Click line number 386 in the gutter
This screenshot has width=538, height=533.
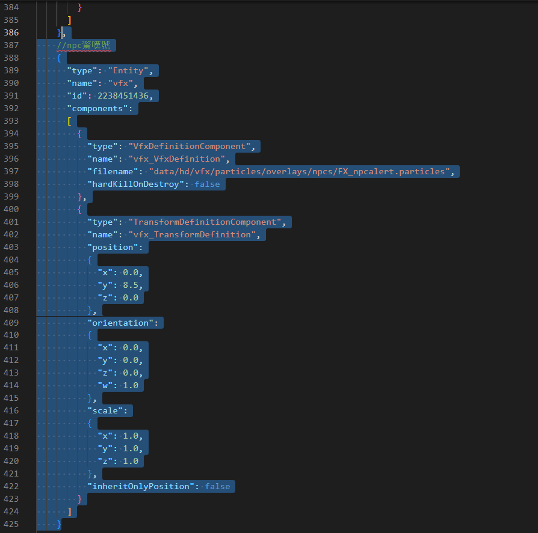pyautogui.click(x=11, y=32)
